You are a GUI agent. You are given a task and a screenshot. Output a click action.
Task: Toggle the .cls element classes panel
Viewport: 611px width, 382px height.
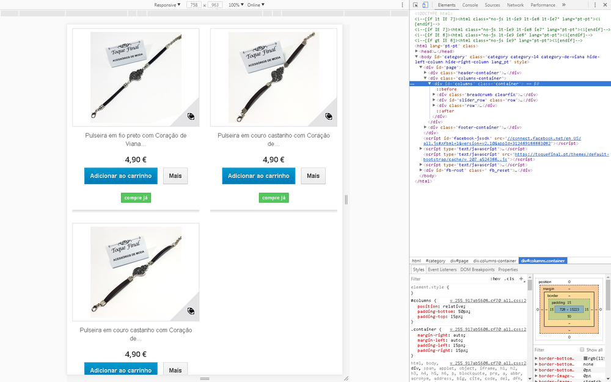[510, 279]
